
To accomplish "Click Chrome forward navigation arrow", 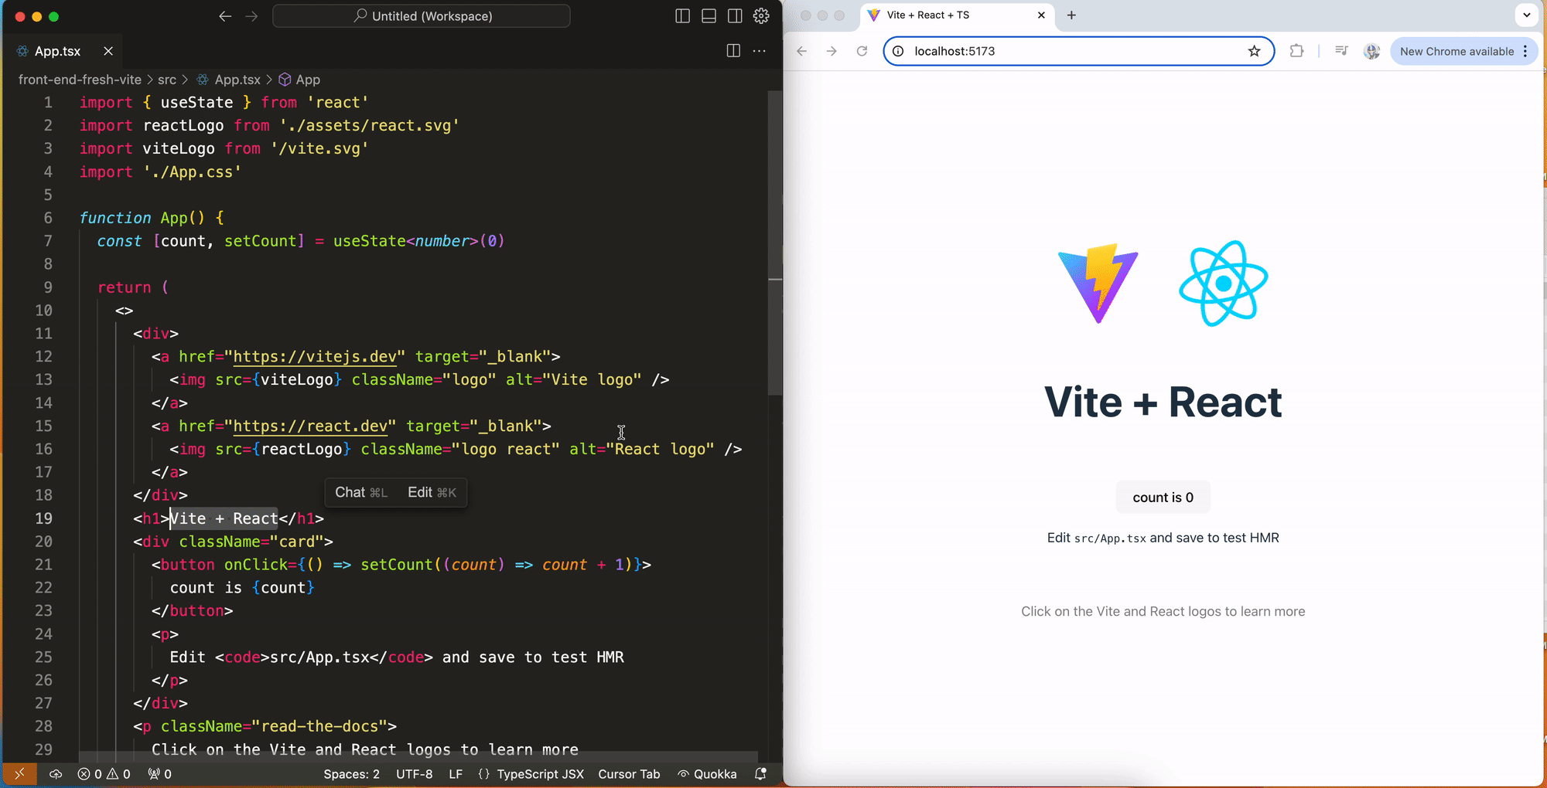I will 832,51.
